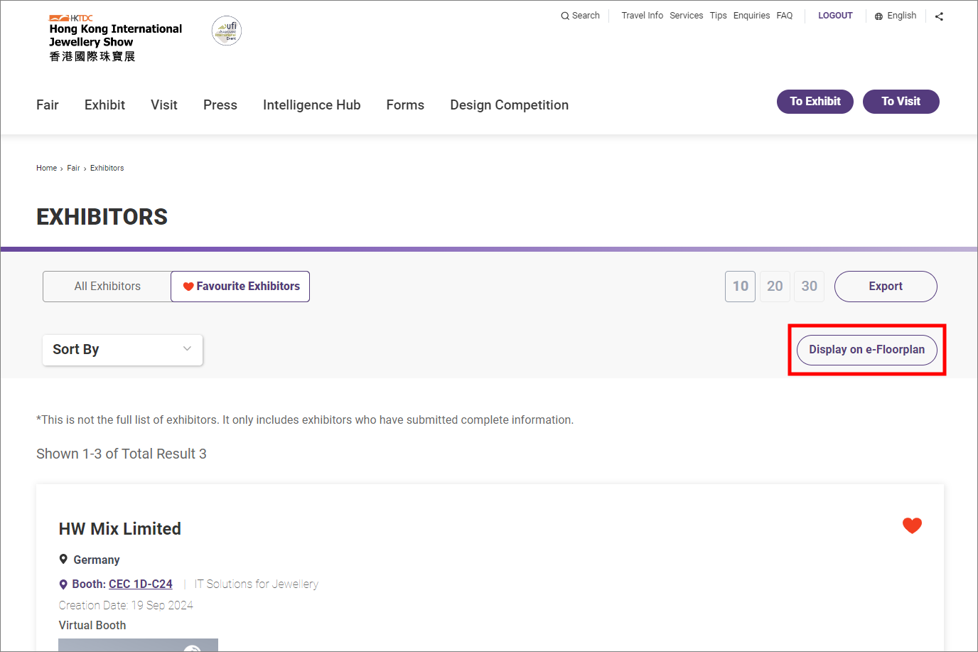Open the Fair menu
The height and width of the screenshot is (652, 978).
coord(48,105)
